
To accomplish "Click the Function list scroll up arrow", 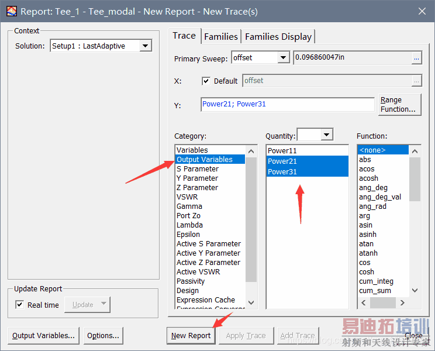I will pyautogui.click(x=415, y=151).
